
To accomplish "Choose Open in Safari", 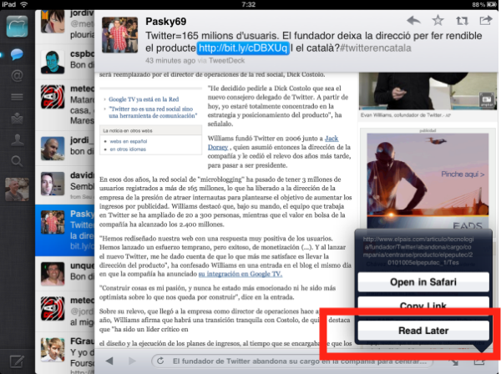I will (423, 282).
